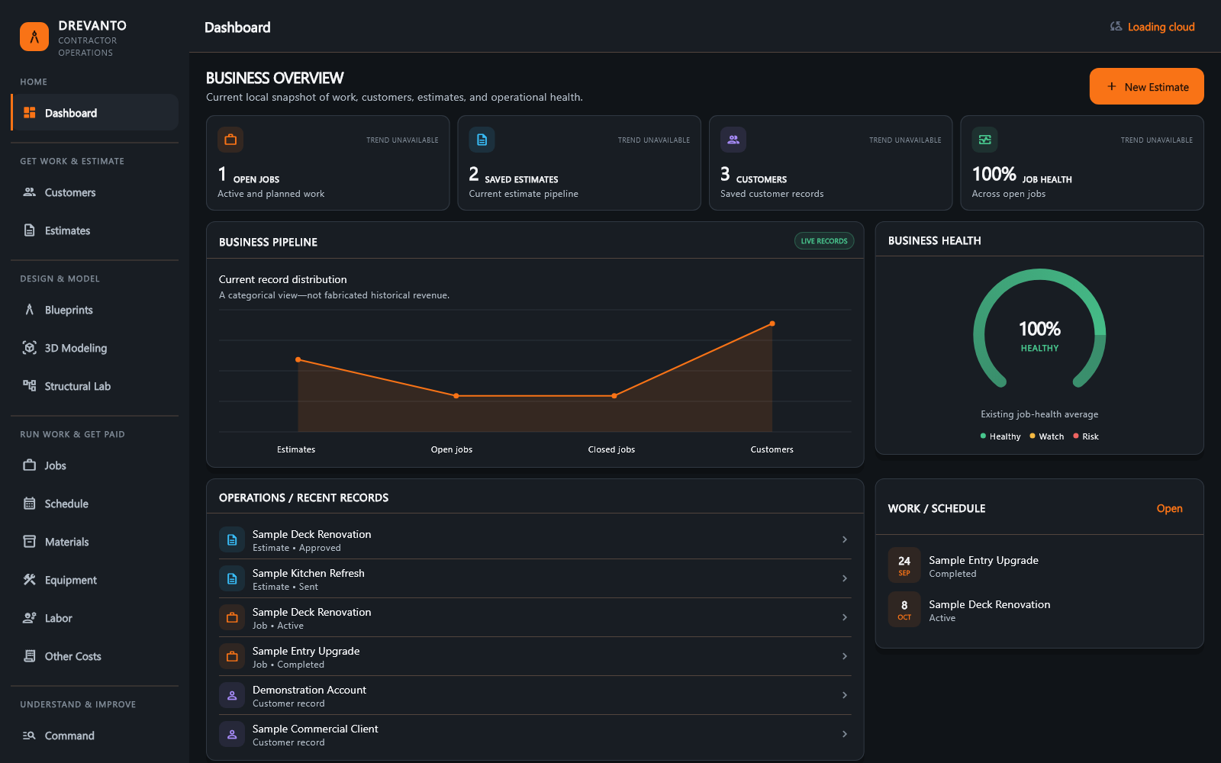Click the Open Jobs card briefcase icon
The image size is (1221, 763).
click(230, 140)
